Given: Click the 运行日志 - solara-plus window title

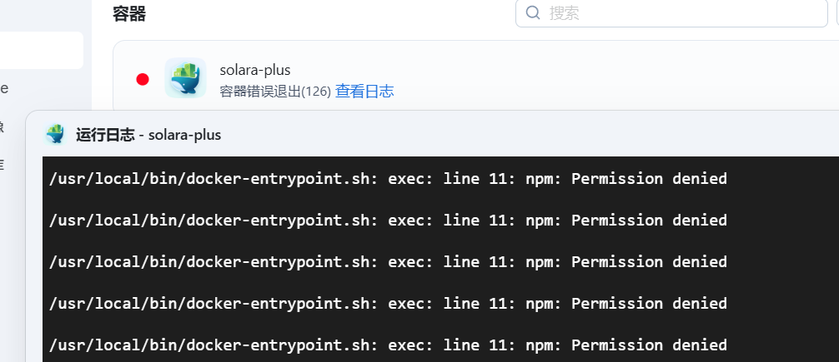Looking at the screenshot, I should coord(148,134).
